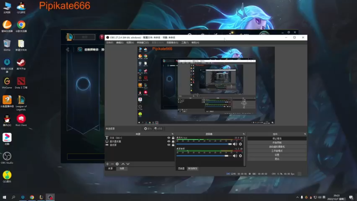Expand hidden system tray icons chevron
Image resolution: width=357 pixels, height=201 pixels.
pos(297,197)
